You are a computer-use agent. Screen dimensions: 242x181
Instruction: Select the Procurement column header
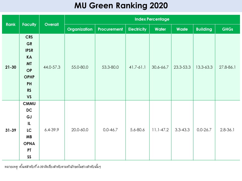pos(110,29)
